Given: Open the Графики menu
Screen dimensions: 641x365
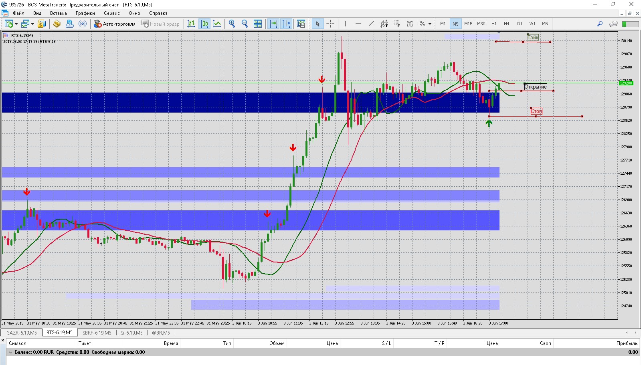Looking at the screenshot, I should click(x=85, y=13).
